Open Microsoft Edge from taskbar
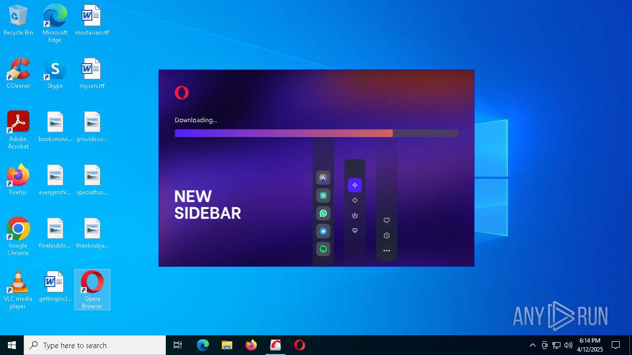Image resolution: width=632 pixels, height=355 pixels. (x=203, y=345)
